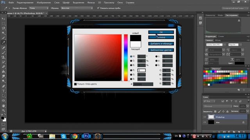250x140 pixels.
Task: Select the Pen tool
Action: click(4, 86)
